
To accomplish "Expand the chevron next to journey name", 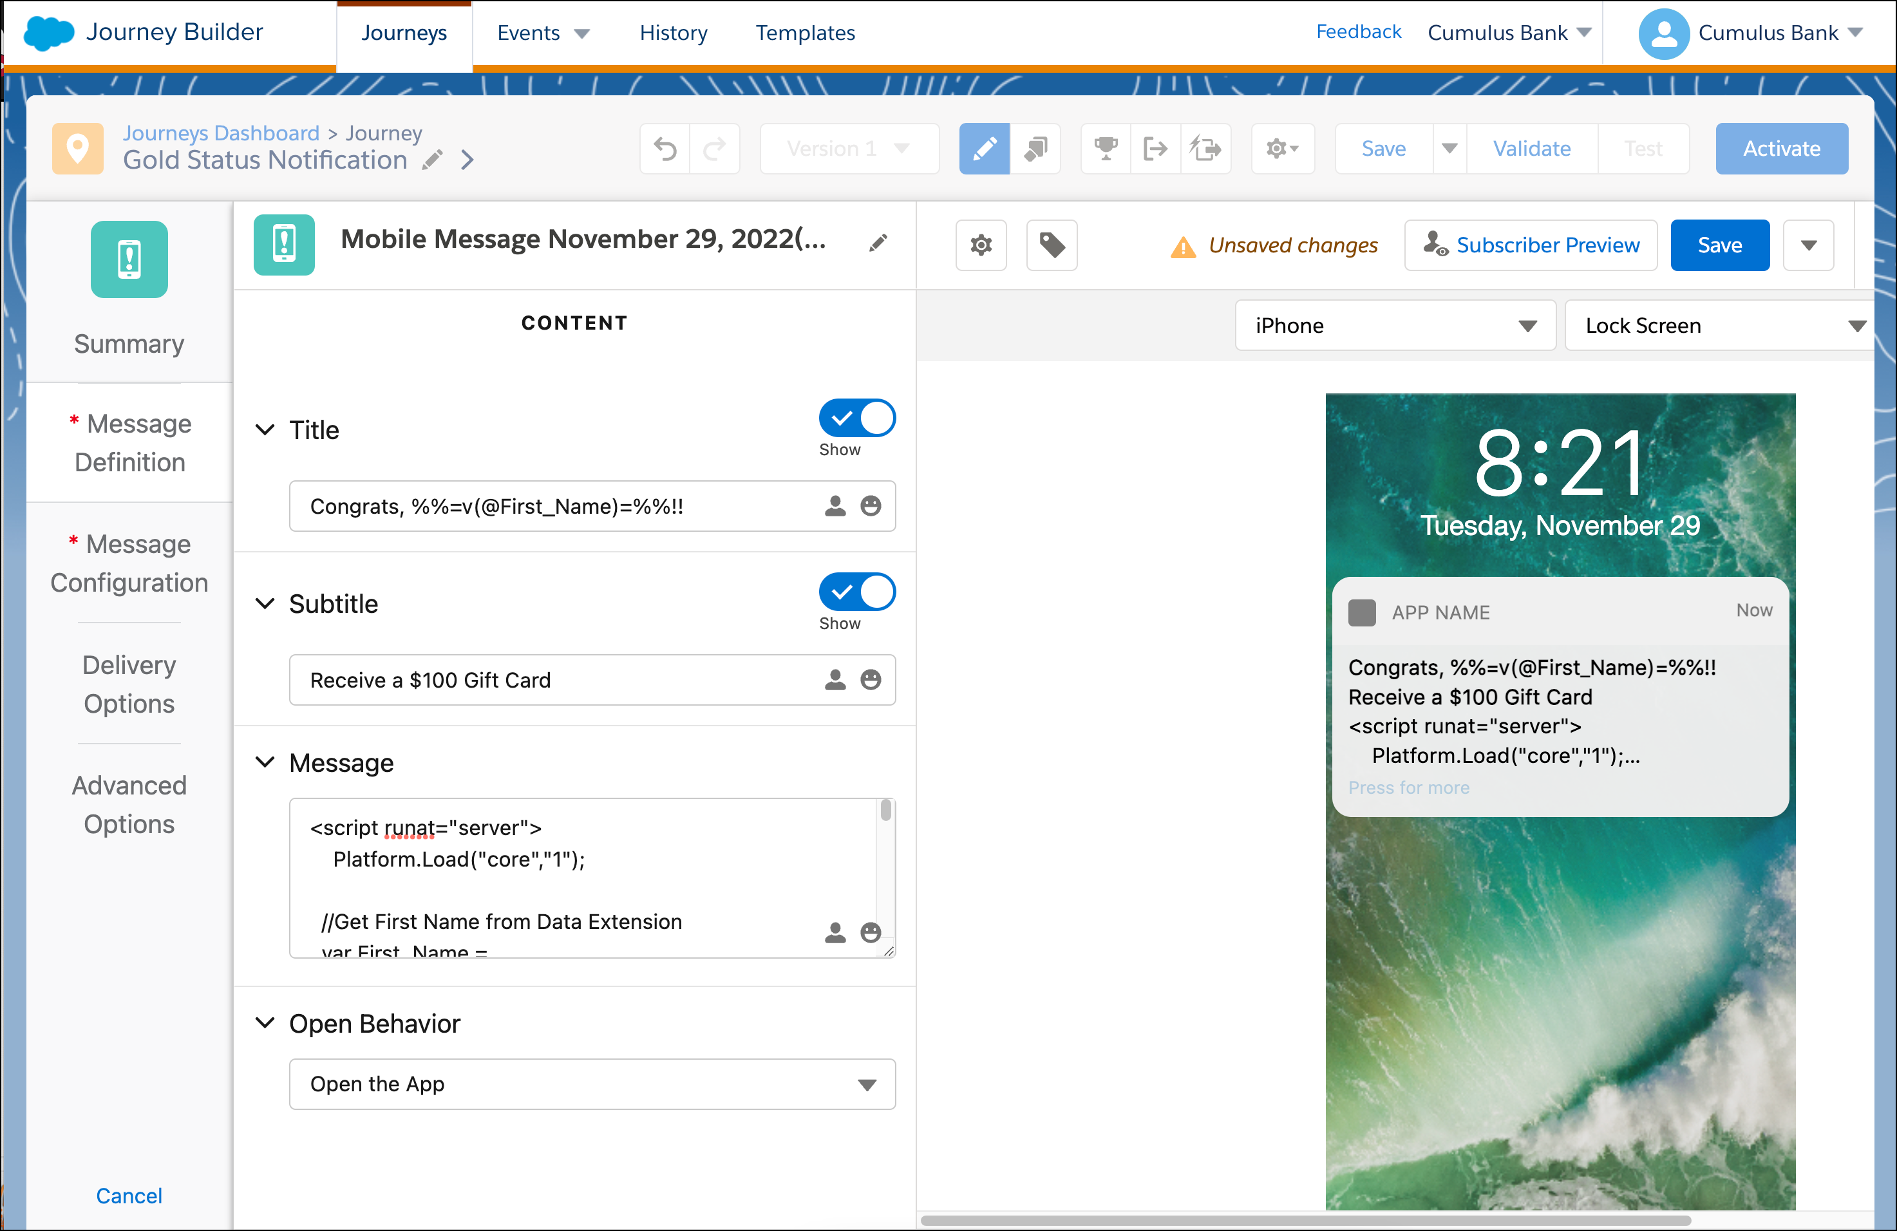I will (468, 160).
